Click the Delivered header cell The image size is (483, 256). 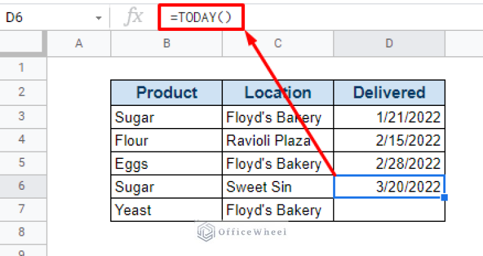[389, 93]
